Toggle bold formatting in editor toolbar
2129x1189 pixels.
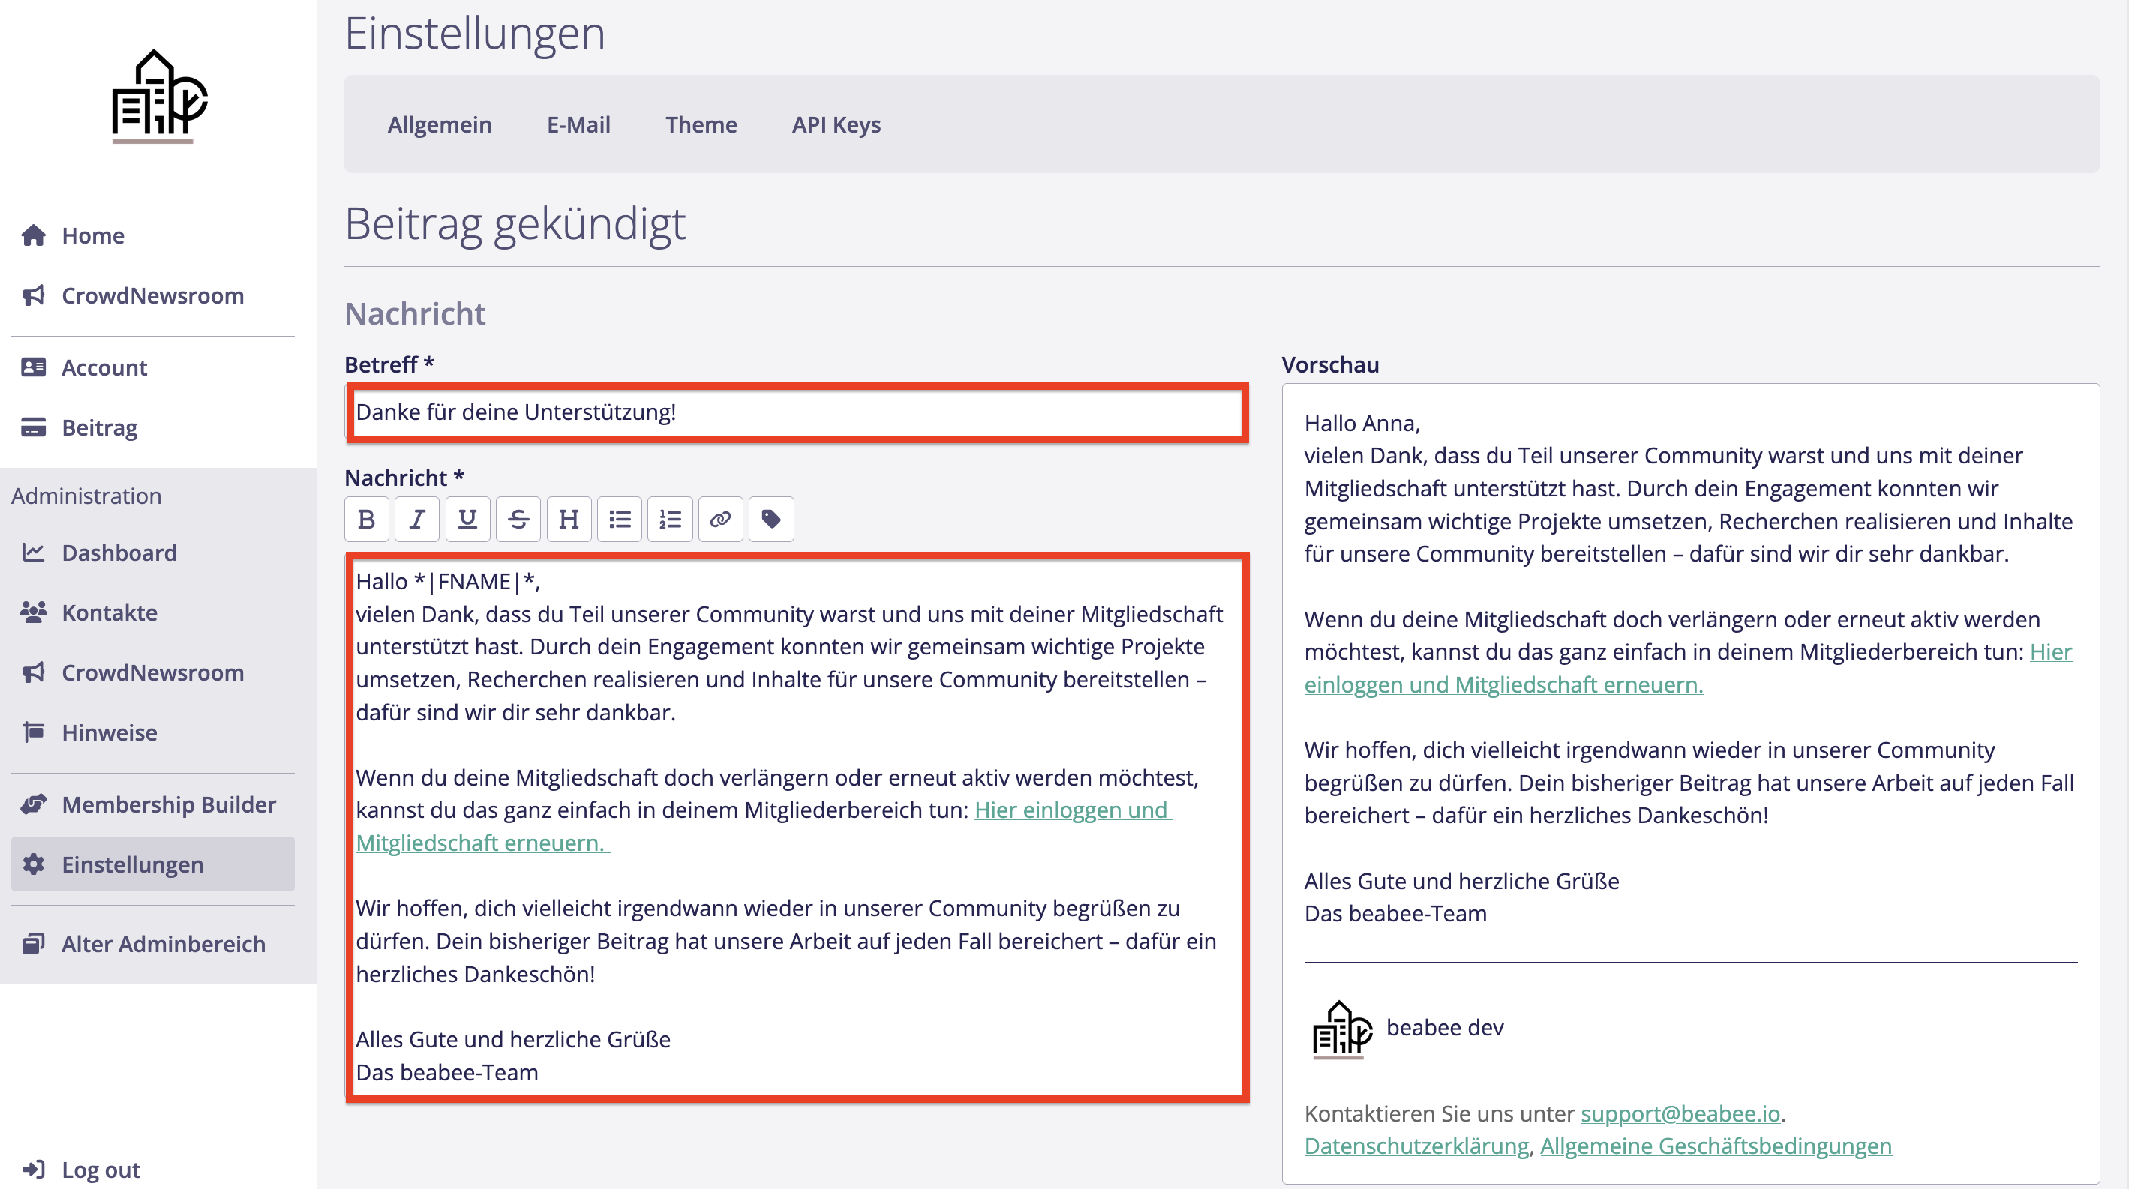point(366,519)
